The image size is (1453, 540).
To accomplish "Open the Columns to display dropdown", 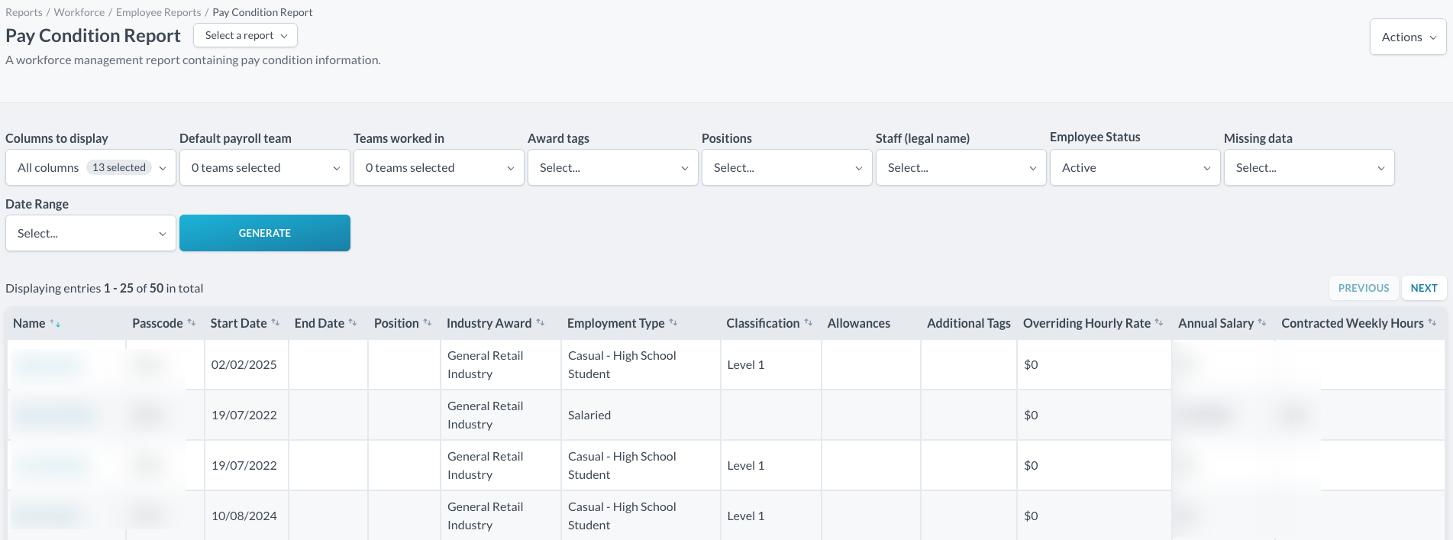I will 91,167.
